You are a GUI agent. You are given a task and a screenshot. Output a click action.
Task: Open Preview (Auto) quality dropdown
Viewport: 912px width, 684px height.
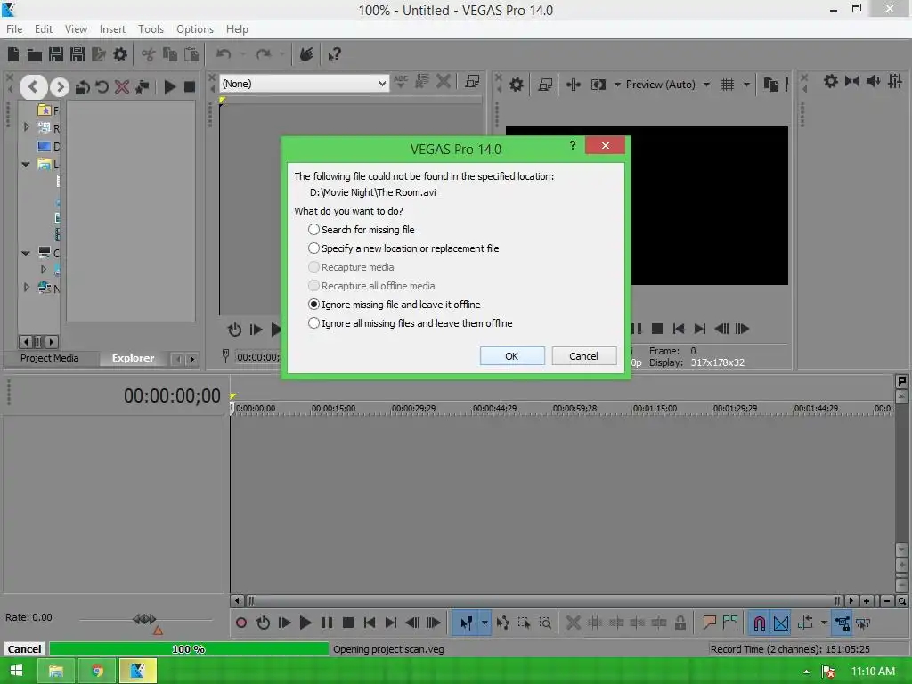(x=706, y=85)
